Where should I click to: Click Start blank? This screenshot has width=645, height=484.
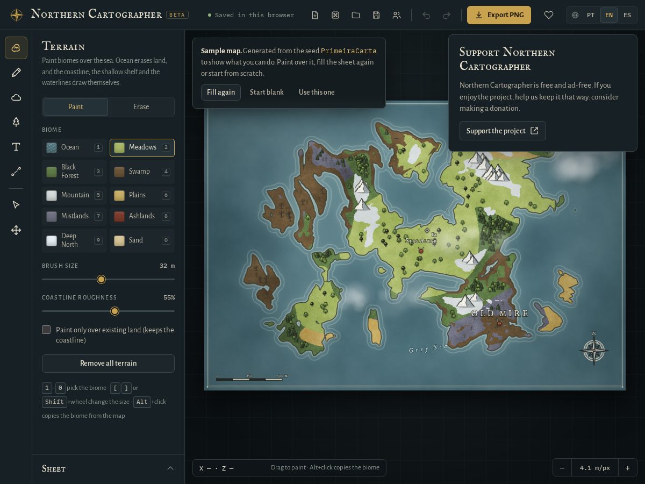267,92
